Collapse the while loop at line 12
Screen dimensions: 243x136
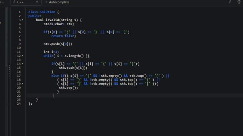coord(22,56)
